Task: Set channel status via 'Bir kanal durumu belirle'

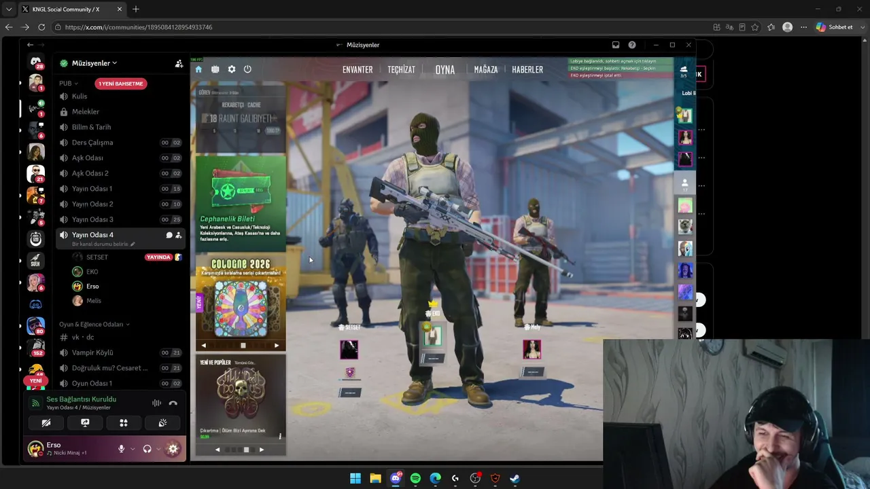Action: [x=104, y=244]
